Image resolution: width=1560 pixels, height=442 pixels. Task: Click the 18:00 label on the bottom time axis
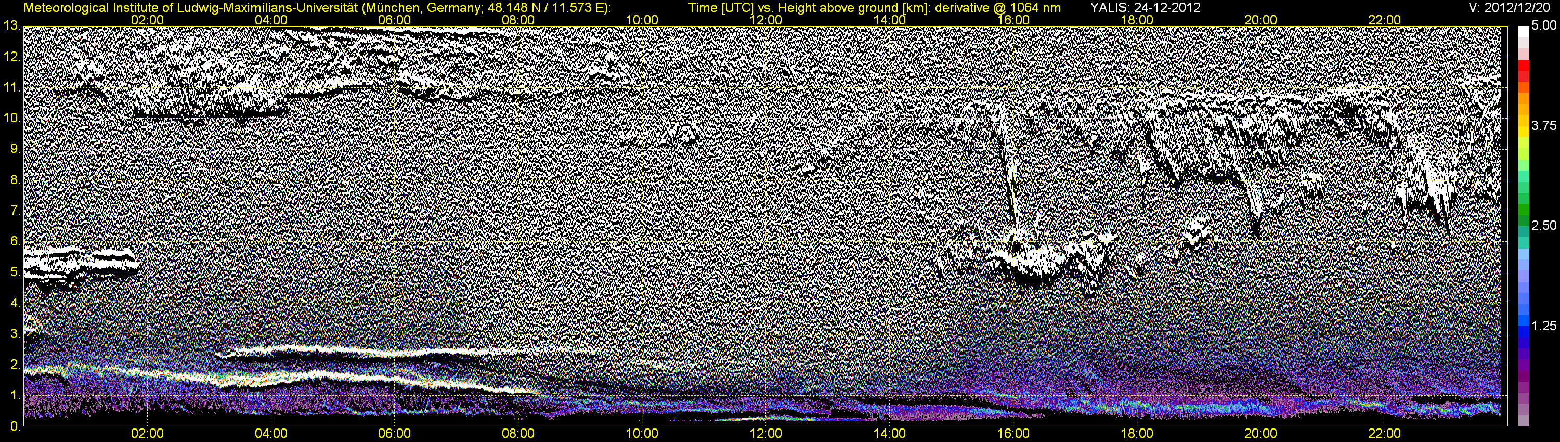coord(1137,434)
